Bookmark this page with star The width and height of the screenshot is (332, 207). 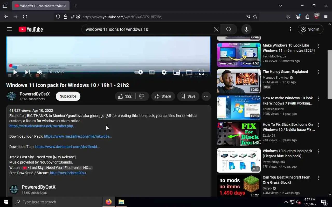[255, 17]
